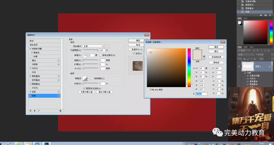Click plus icon next to 颜色叠加

click(59, 76)
